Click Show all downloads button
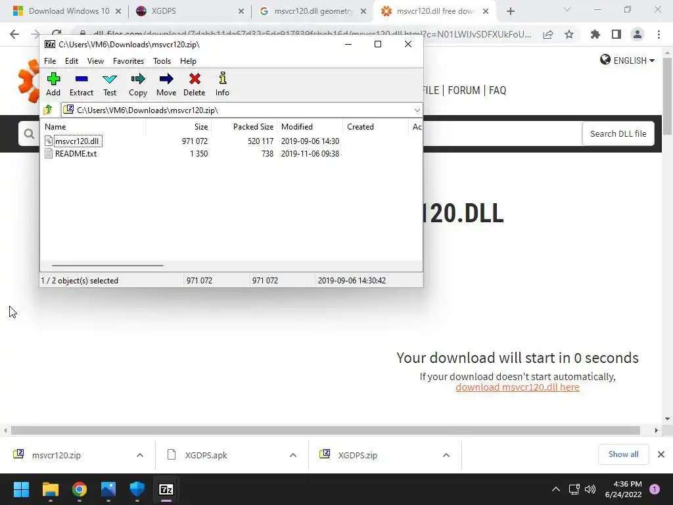The image size is (673, 505). pyautogui.click(x=623, y=454)
